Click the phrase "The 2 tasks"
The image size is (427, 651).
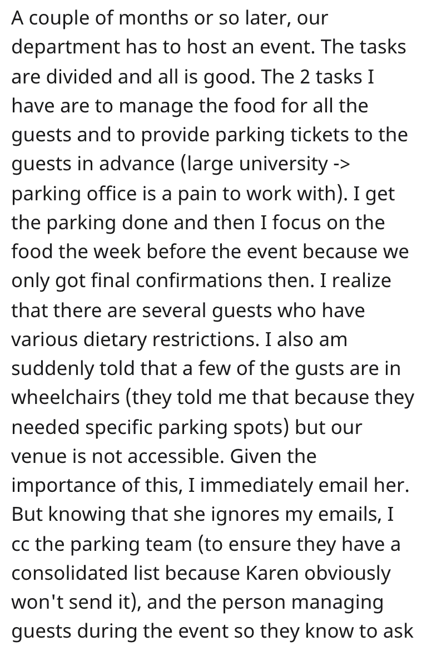309,76
